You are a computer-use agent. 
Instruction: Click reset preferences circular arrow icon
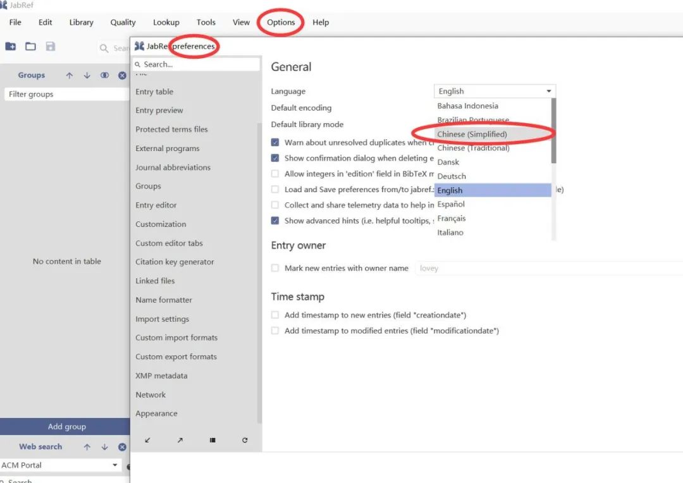tap(245, 440)
